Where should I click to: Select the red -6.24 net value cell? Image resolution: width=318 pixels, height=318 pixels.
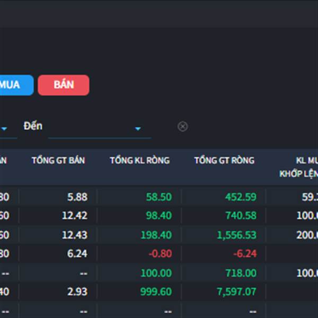click(x=245, y=253)
